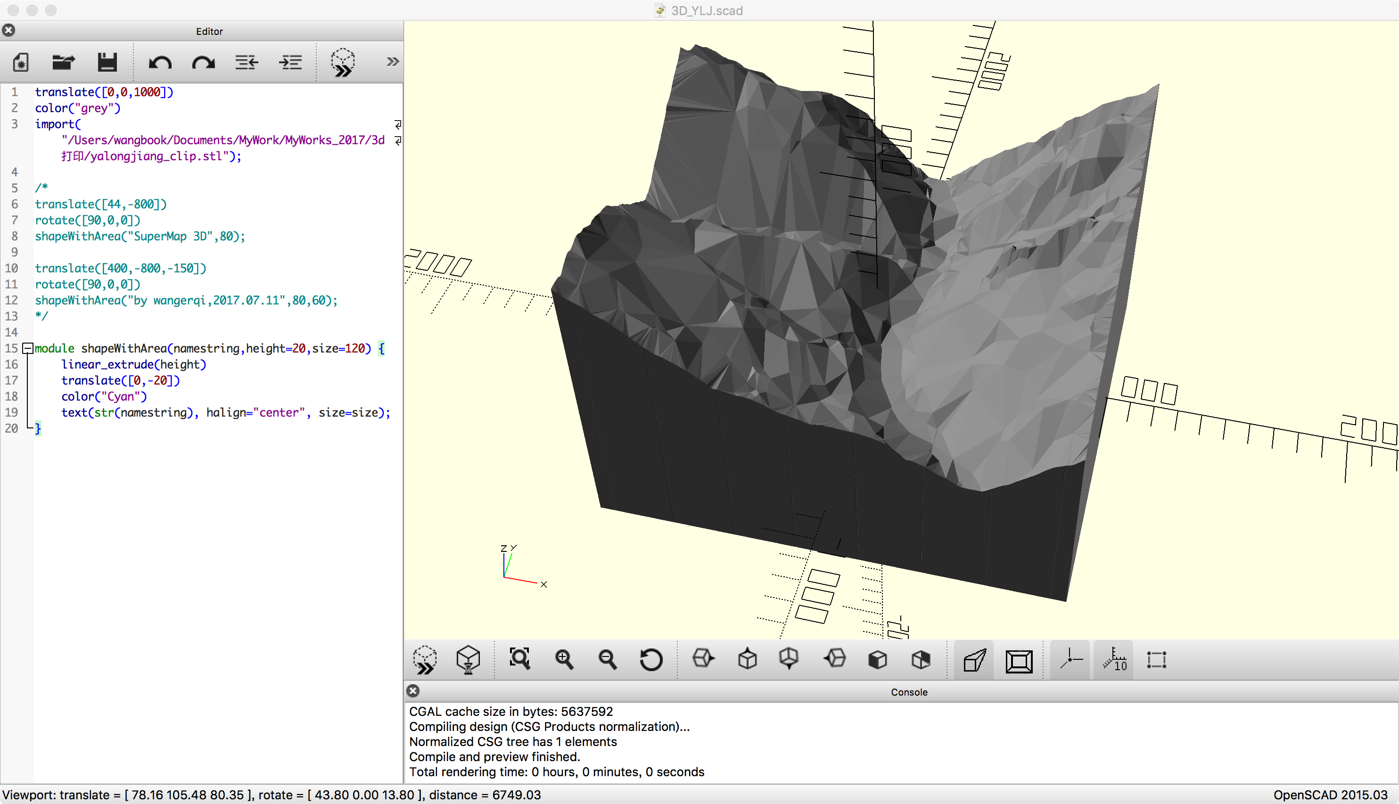
Task: Toggle Show Scale Markers
Action: [1114, 659]
